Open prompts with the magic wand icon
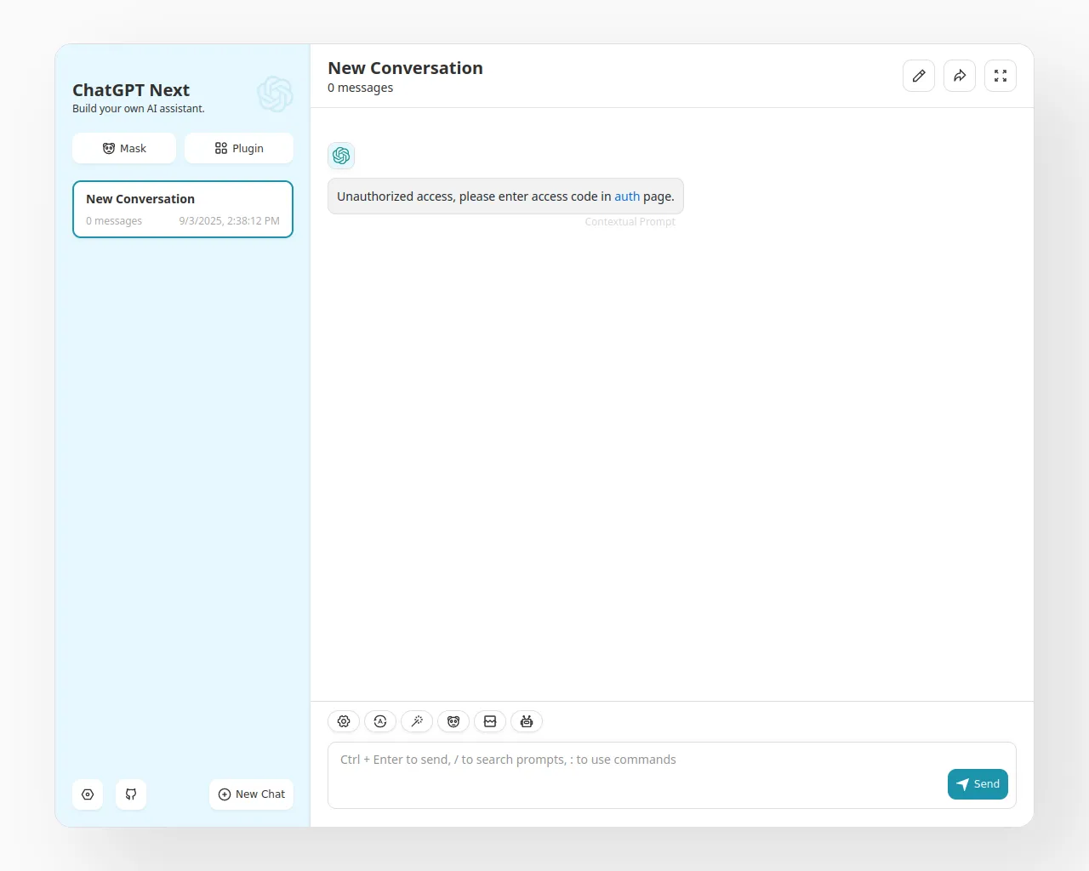The width and height of the screenshot is (1089, 871). pos(417,721)
